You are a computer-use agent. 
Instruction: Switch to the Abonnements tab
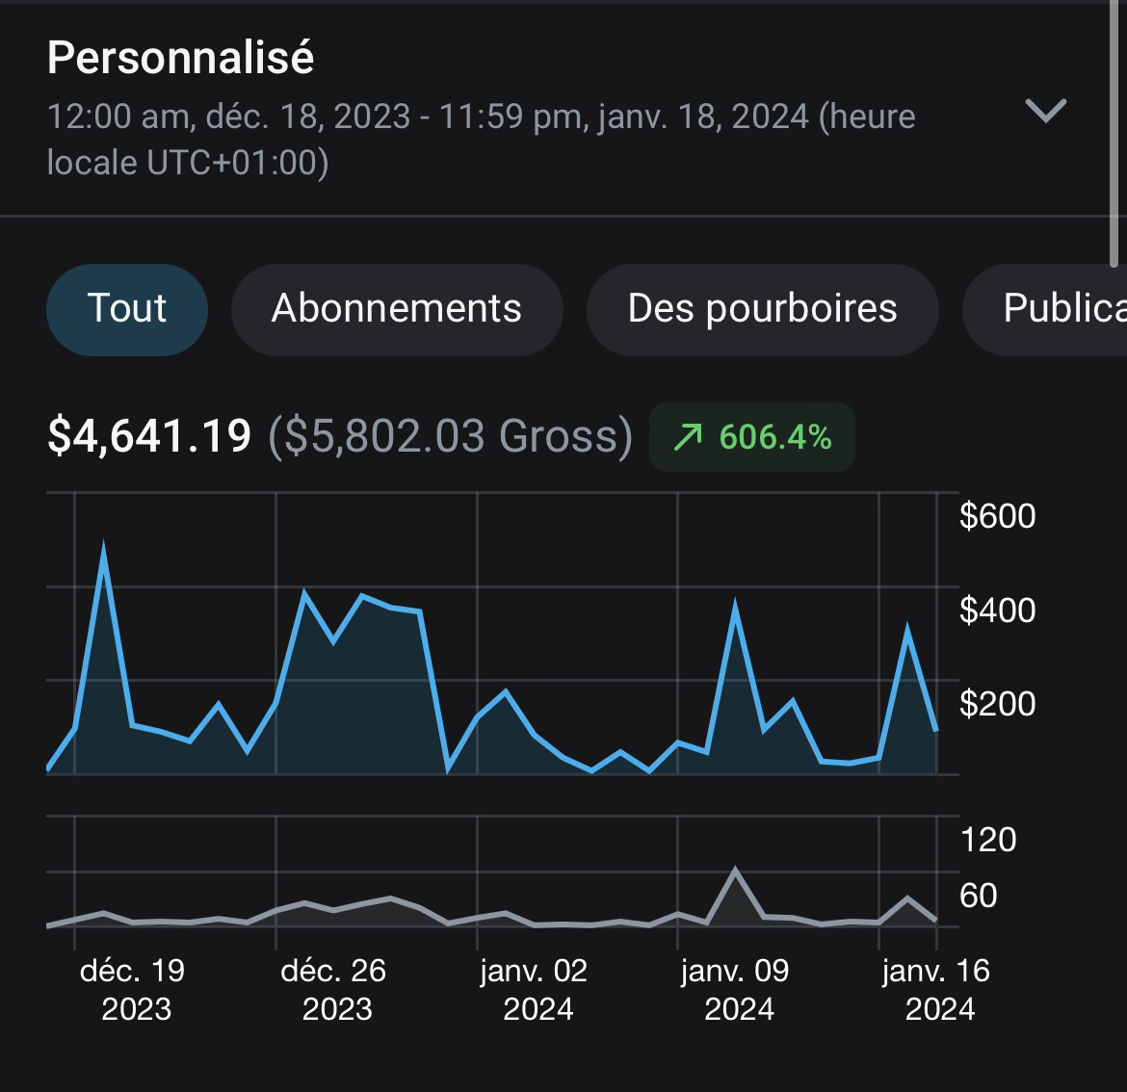tap(396, 309)
